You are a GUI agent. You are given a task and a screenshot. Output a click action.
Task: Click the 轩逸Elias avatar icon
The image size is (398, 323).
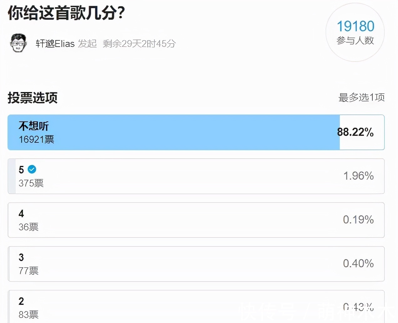click(19, 43)
